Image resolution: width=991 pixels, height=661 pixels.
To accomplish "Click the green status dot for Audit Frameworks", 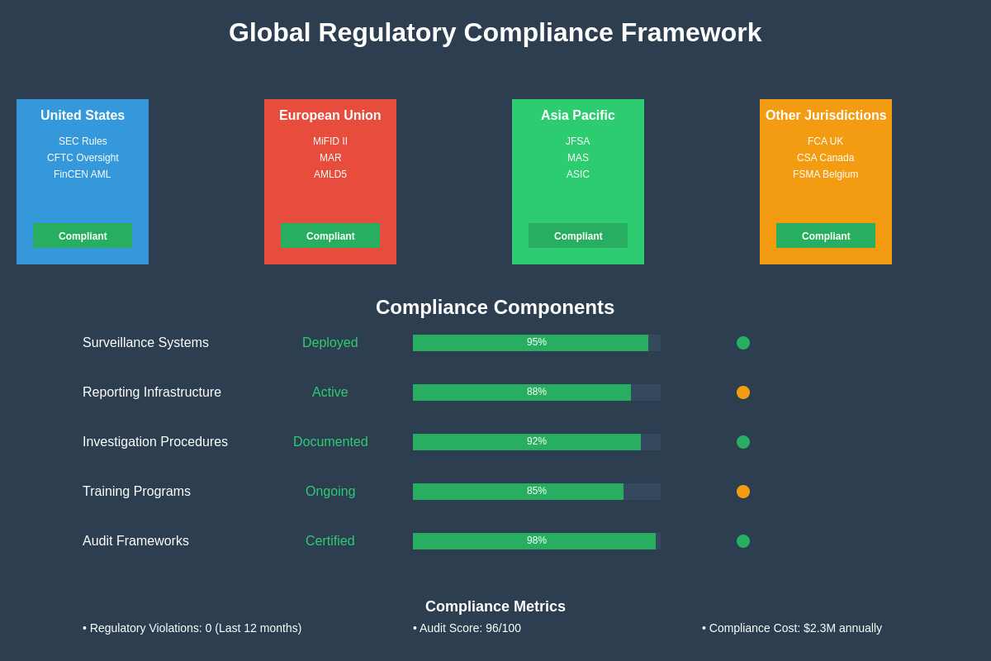I will [743, 541].
